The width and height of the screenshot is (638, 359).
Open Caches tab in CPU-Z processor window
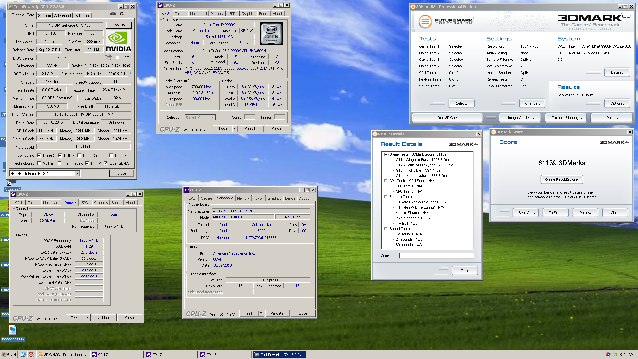(x=180, y=14)
